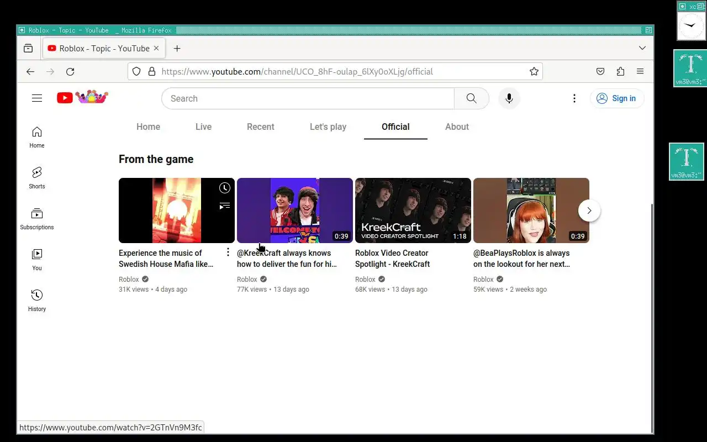This screenshot has height=442, width=707.
Task: Open a new Firefox tab
Action: (177, 49)
